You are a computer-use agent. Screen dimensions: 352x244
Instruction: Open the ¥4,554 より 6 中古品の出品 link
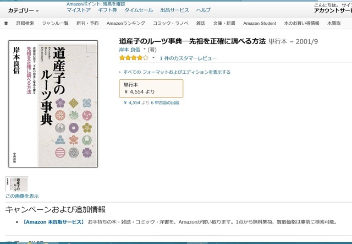(x=152, y=102)
